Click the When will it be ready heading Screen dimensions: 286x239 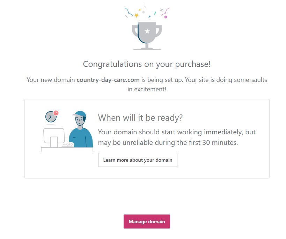click(x=140, y=118)
